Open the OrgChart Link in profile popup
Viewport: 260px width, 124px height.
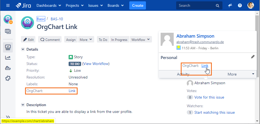click(x=205, y=66)
